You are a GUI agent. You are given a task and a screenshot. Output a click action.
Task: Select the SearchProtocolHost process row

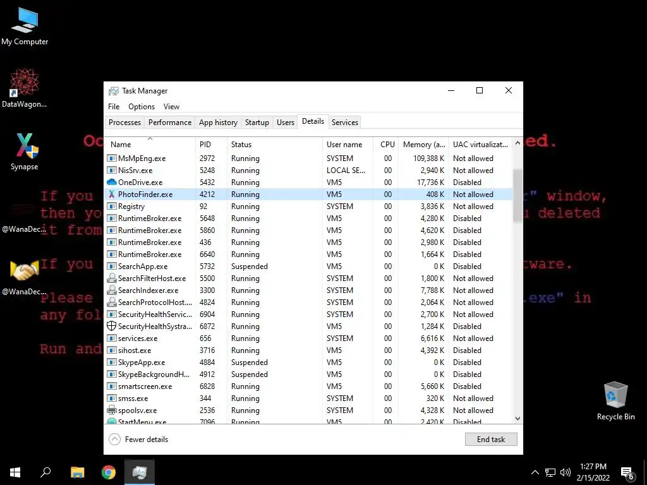(x=308, y=302)
